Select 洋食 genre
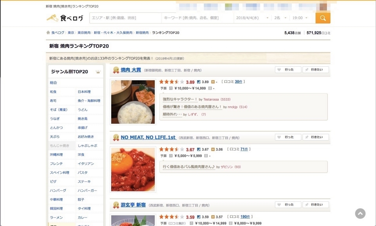Image resolution: width=376 pixels, height=226 pixels. point(81,155)
